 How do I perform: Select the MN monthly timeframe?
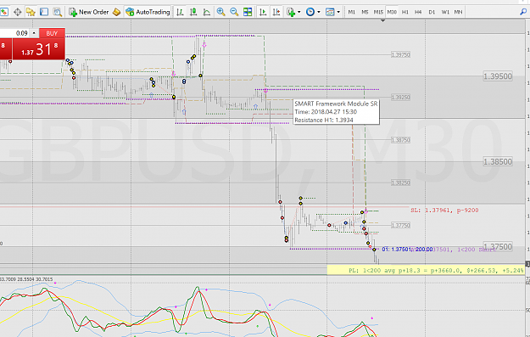[458, 12]
